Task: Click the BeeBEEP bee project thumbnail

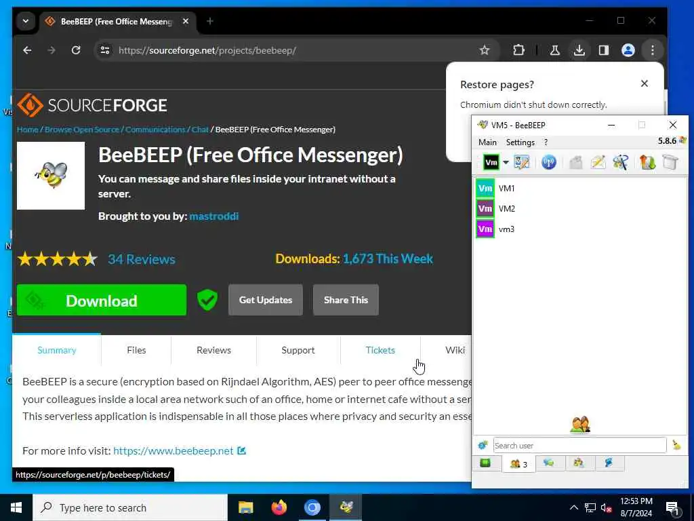Action: tap(51, 176)
